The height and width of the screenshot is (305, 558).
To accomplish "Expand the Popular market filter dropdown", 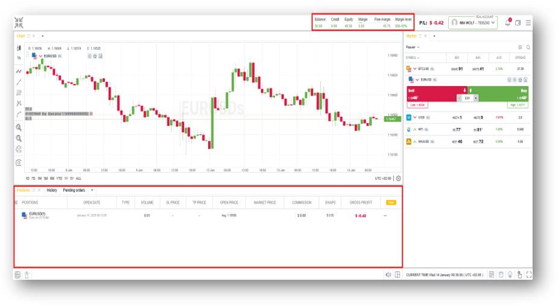I will 413,47.
